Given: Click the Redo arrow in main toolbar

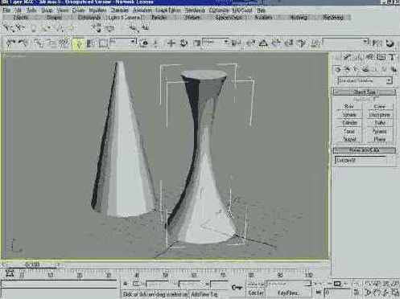Looking at the screenshot, I should click(x=23, y=43).
